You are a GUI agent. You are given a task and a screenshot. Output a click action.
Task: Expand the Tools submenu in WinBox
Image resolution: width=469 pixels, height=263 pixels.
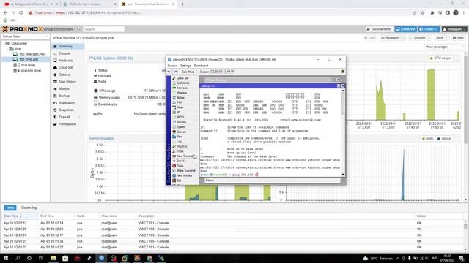(185, 151)
